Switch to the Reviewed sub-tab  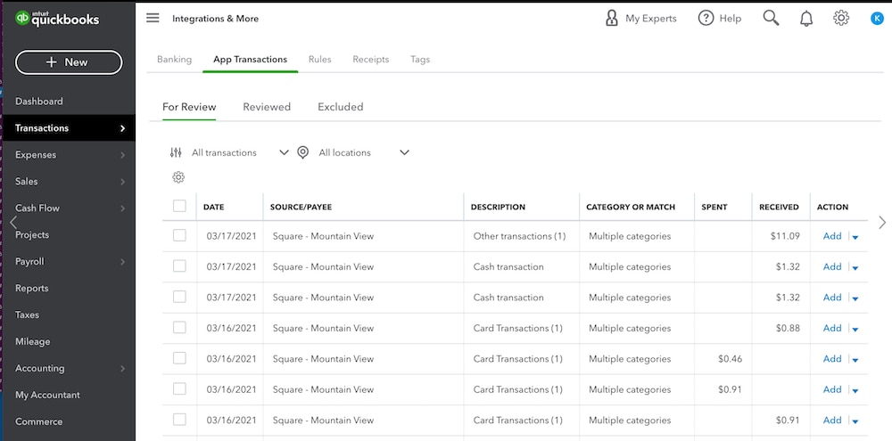(x=267, y=107)
